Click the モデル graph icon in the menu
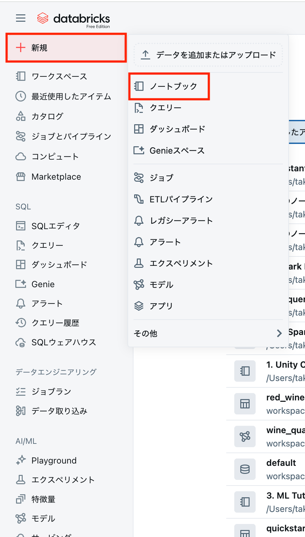This screenshot has width=305, height=537. [138, 285]
